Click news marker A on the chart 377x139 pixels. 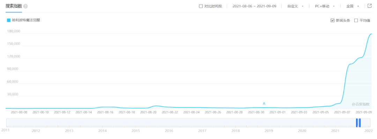click(x=264, y=104)
